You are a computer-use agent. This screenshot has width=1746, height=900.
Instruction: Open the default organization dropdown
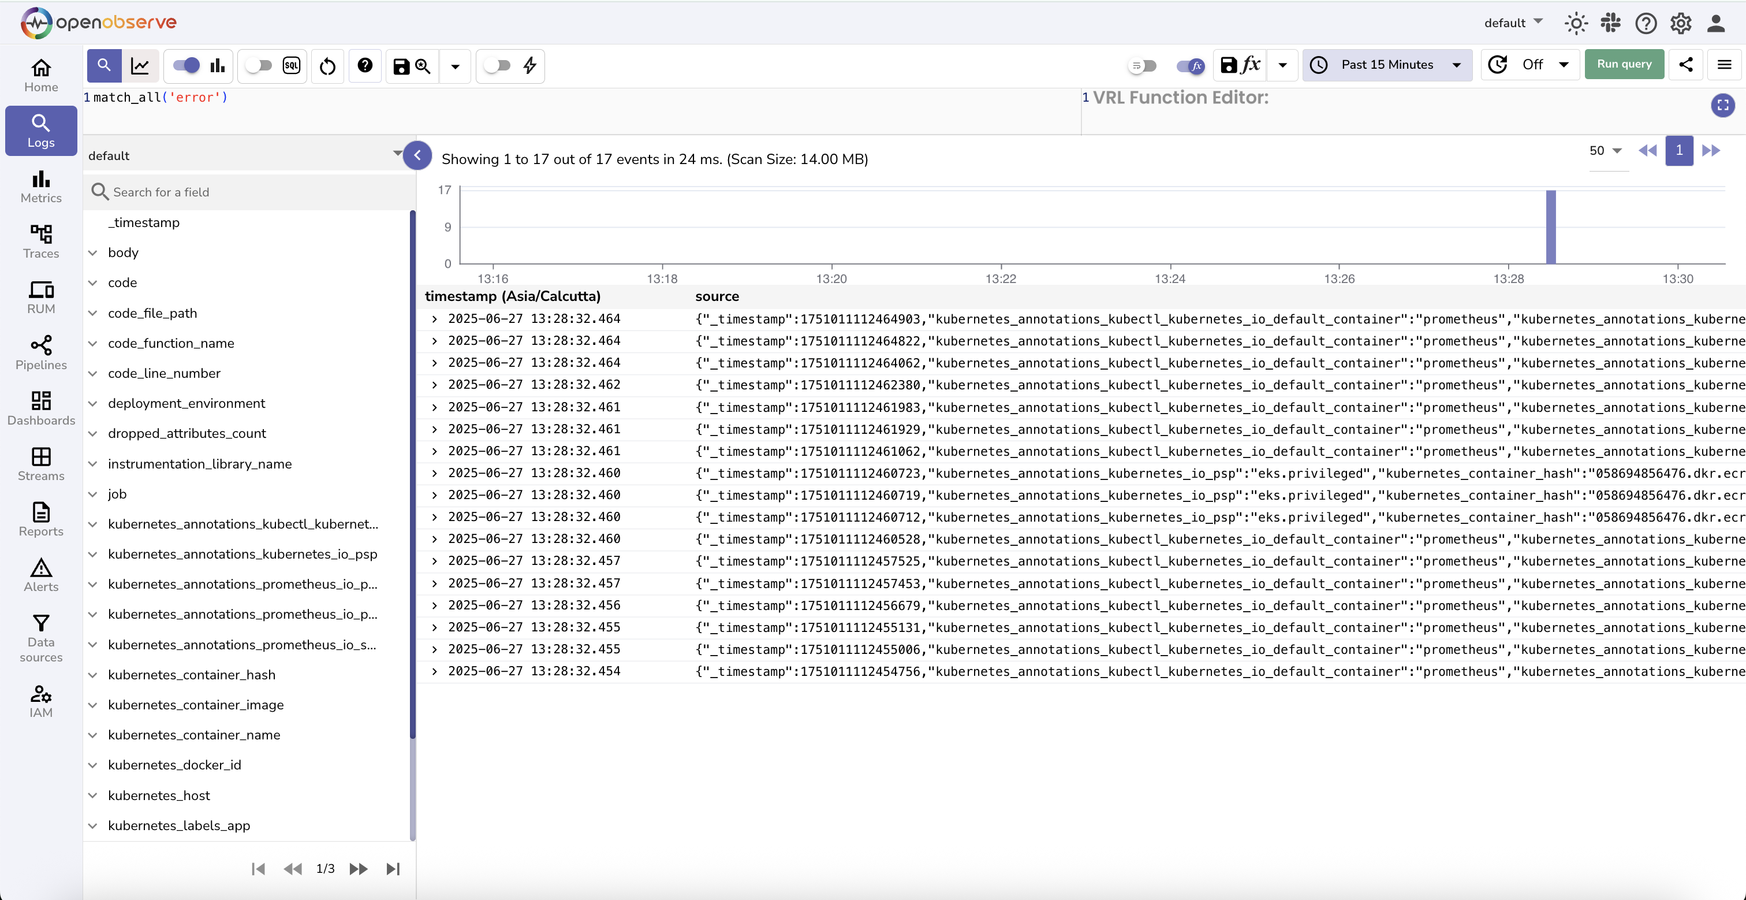[1512, 23]
